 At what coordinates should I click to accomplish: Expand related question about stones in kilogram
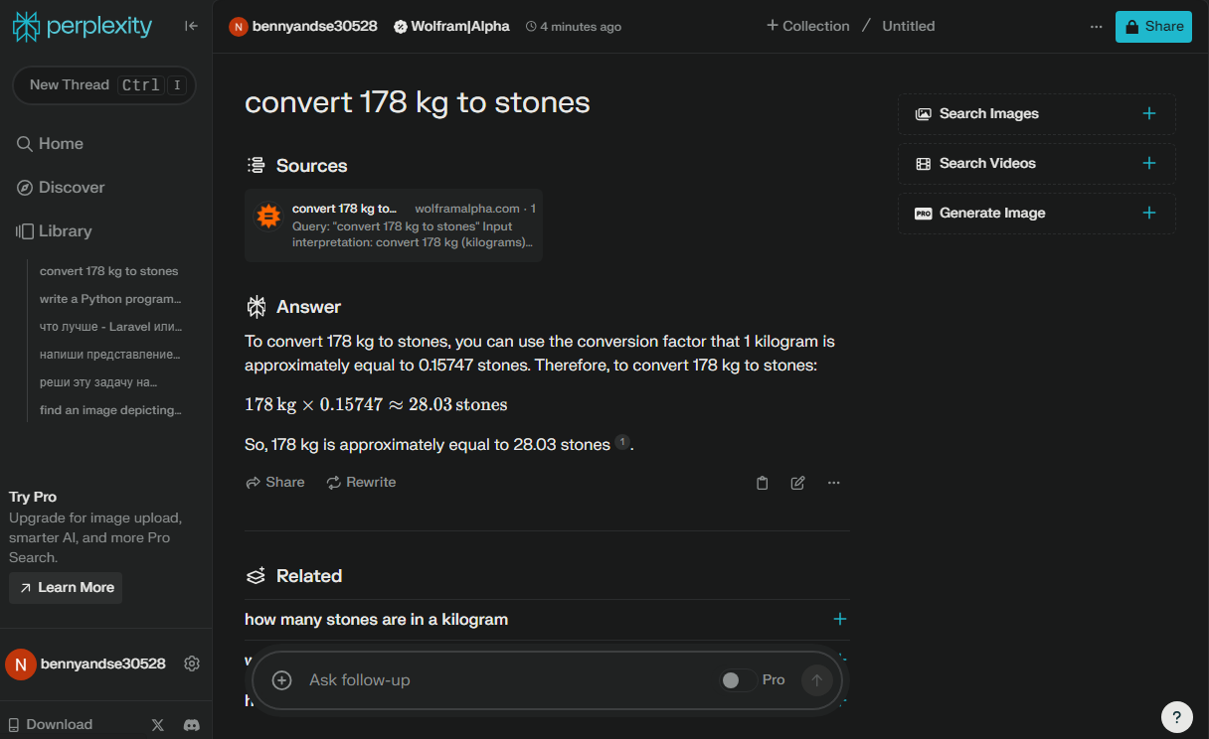coord(547,620)
